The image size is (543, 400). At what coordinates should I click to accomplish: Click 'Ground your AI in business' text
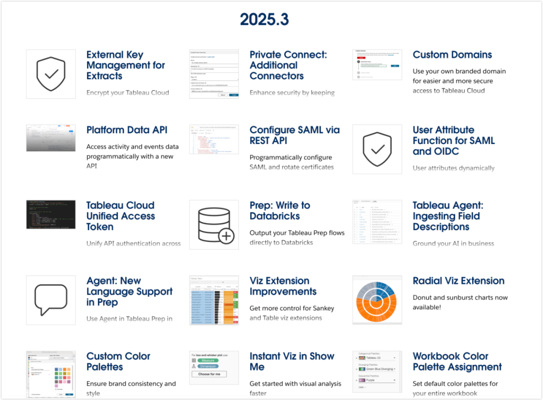point(454,243)
